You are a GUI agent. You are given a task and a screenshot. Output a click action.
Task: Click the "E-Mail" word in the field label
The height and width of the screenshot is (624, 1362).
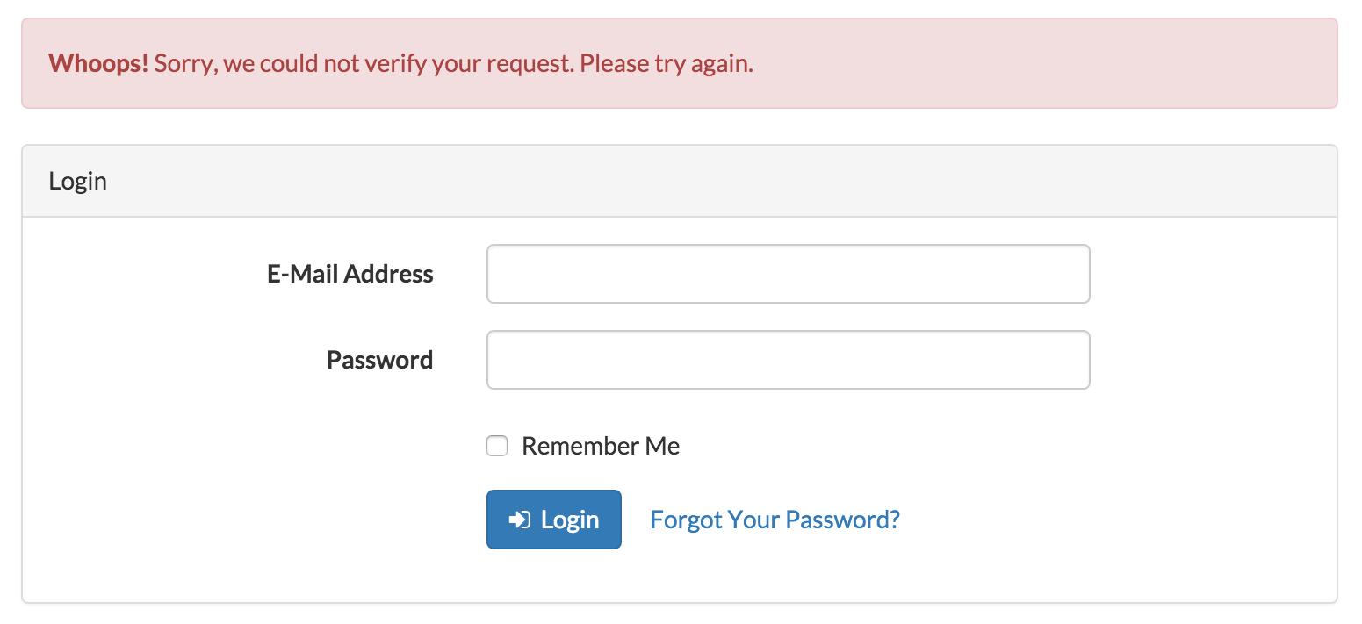point(303,274)
